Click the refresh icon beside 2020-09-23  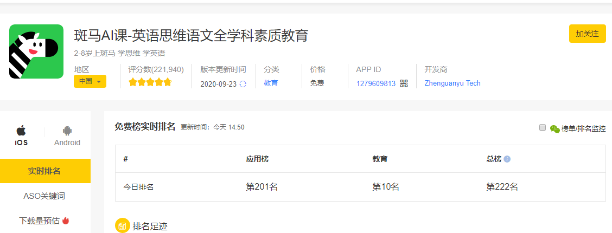point(243,84)
